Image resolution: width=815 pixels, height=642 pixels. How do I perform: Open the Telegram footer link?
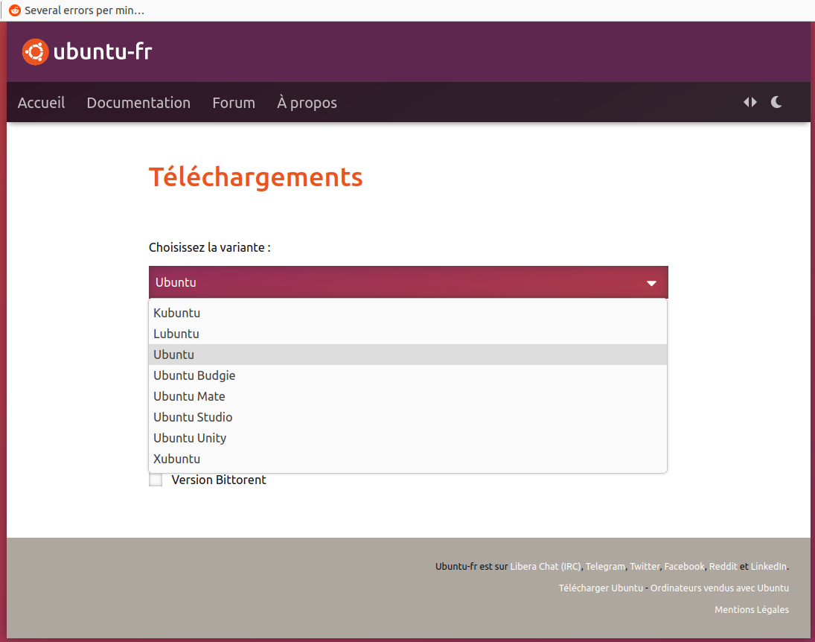(605, 566)
